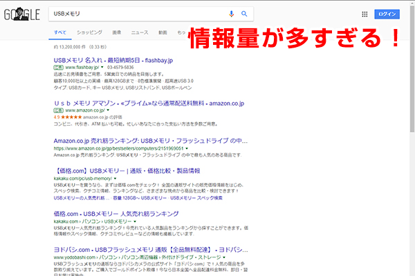Viewport: 415px width, 276px height.
Task: Expand dropdown arrow after kakaku.com › パソコン breadcrumb
Action: coord(135,221)
